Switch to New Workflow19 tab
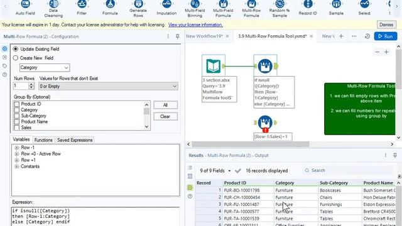 pyautogui.click(x=204, y=36)
